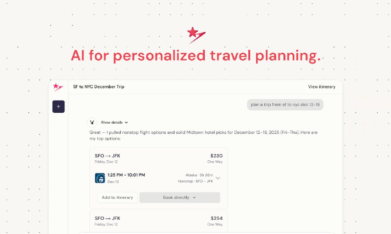This screenshot has height=234, width=391.
Task: Click the Alaska Airlines logo icon
Action: [100, 178]
